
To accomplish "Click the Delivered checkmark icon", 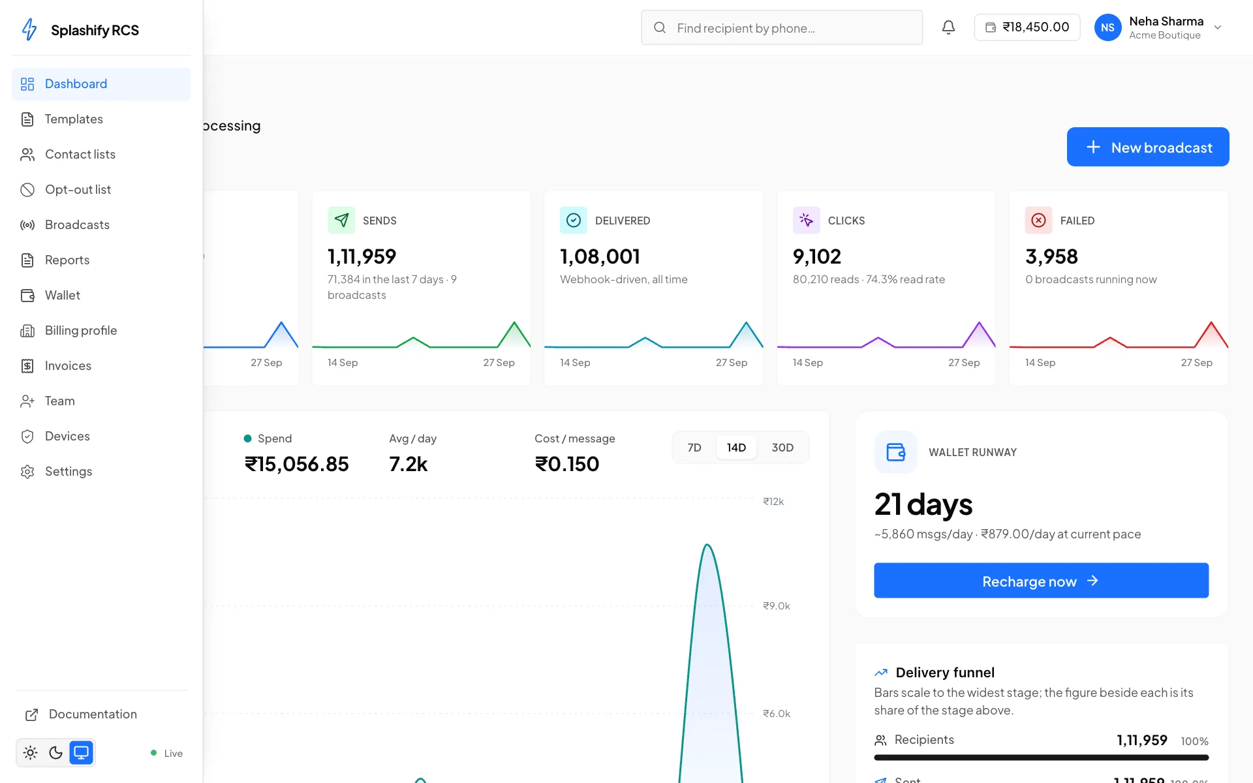I will (574, 221).
